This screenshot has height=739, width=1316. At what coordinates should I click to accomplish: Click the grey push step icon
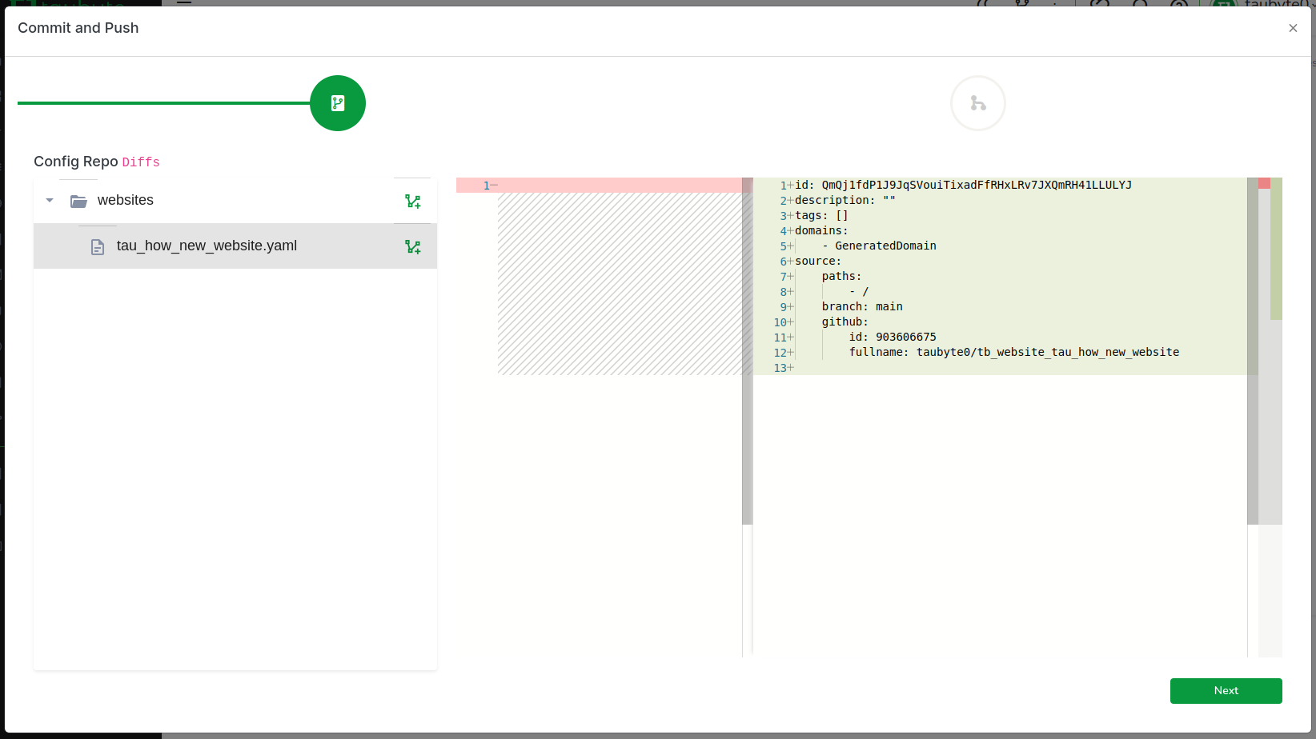click(x=977, y=103)
